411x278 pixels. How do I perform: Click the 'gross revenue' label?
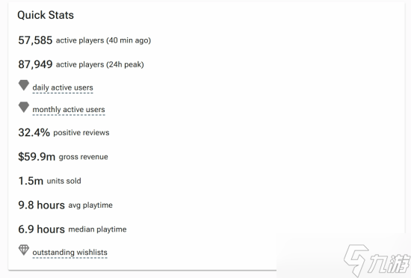pos(84,157)
